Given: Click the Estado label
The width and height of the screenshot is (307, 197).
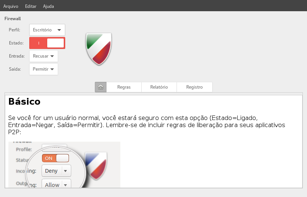Looking at the screenshot, I should point(16,43).
